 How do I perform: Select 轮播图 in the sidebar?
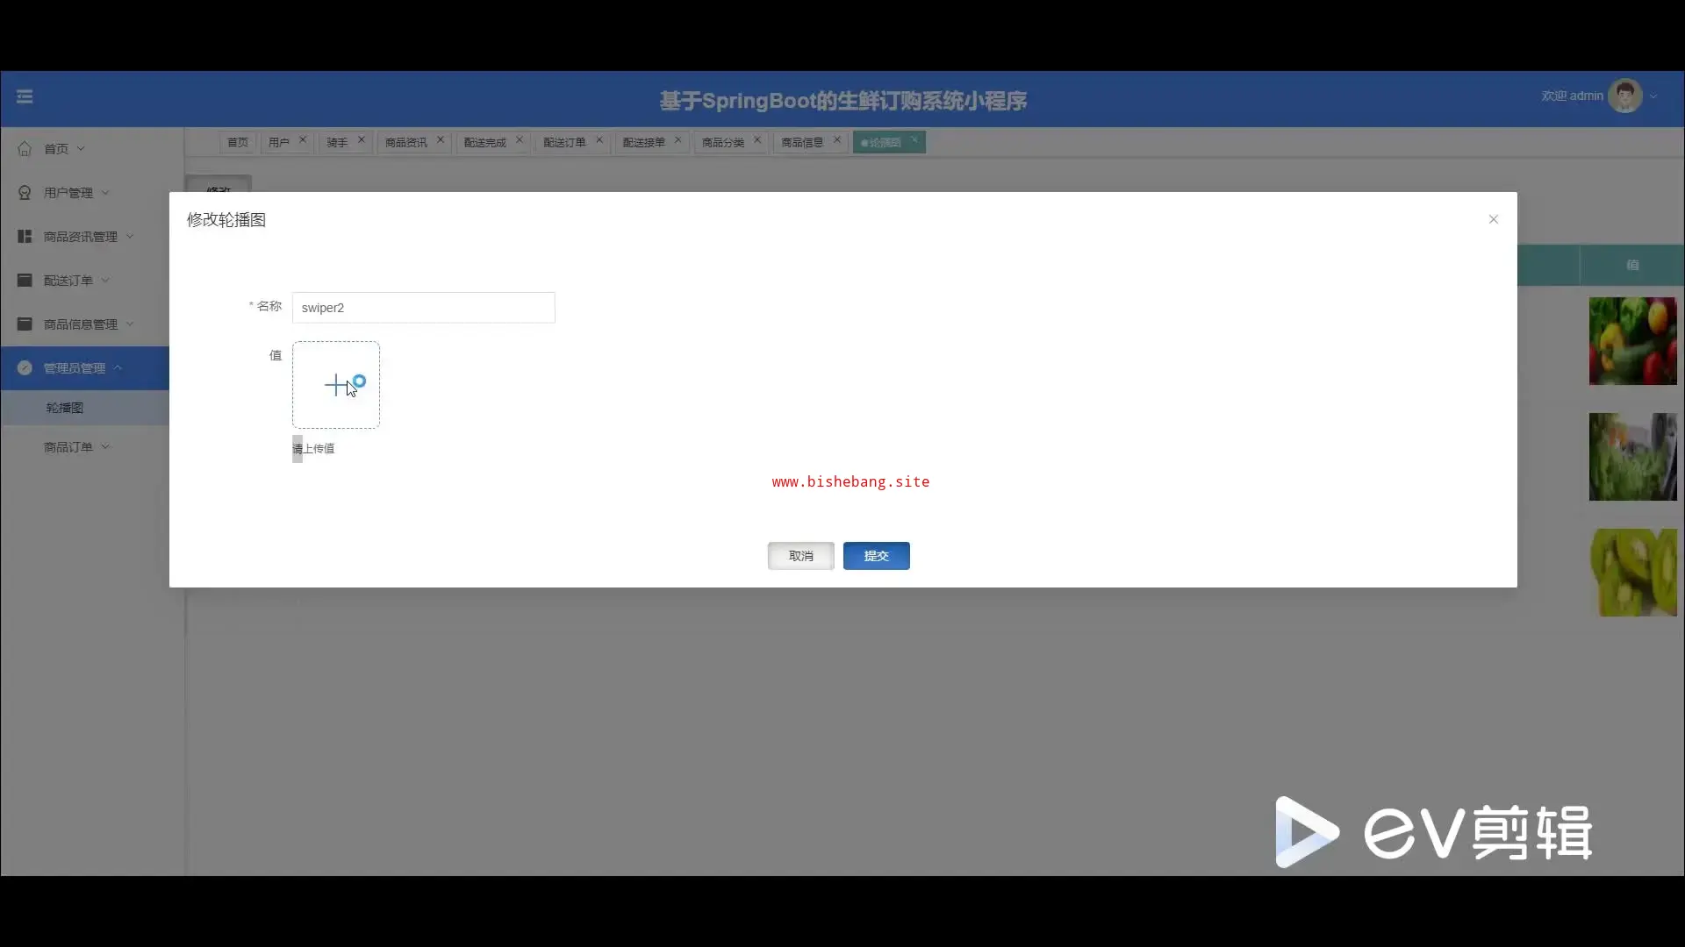65,408
